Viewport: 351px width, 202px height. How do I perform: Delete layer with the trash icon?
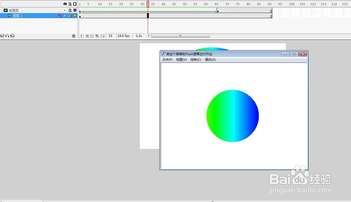[x=74, y=36]
